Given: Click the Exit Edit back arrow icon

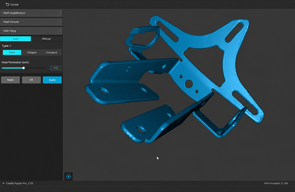Looking at the screenshot, I should pyautogui.click(x=7, y=4).
